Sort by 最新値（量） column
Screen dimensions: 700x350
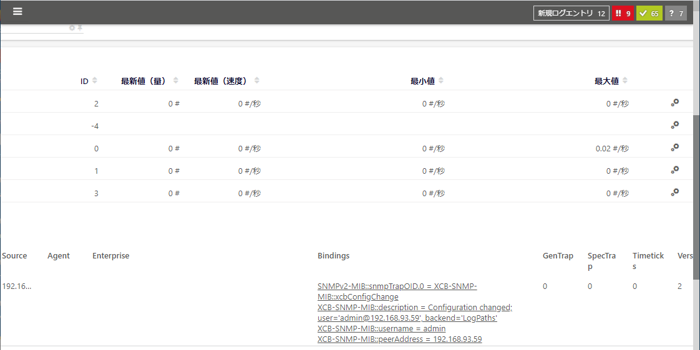[150, 81]
